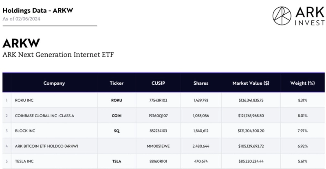Click TESLA INC company name

26,161
